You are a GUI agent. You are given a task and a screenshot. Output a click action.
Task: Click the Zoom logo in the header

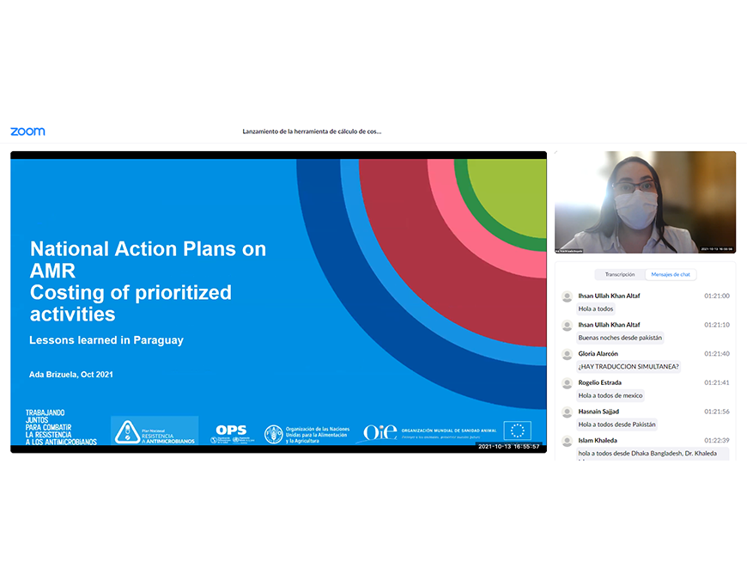tap(27, 131)
